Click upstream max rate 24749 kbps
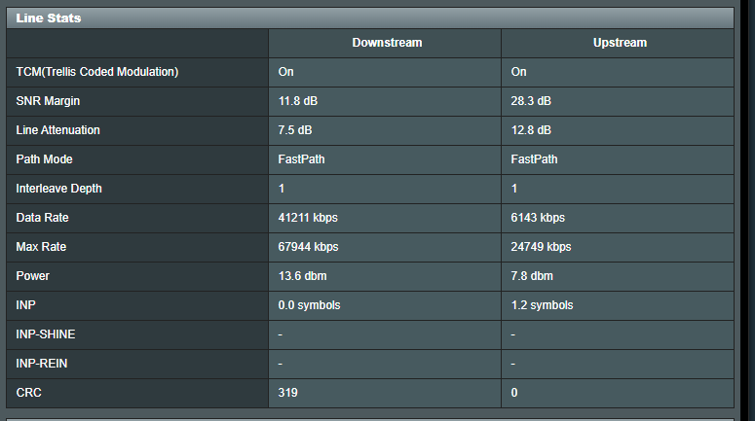The height and width of the screenshot is (421, 755). click(x=541, y=247)
